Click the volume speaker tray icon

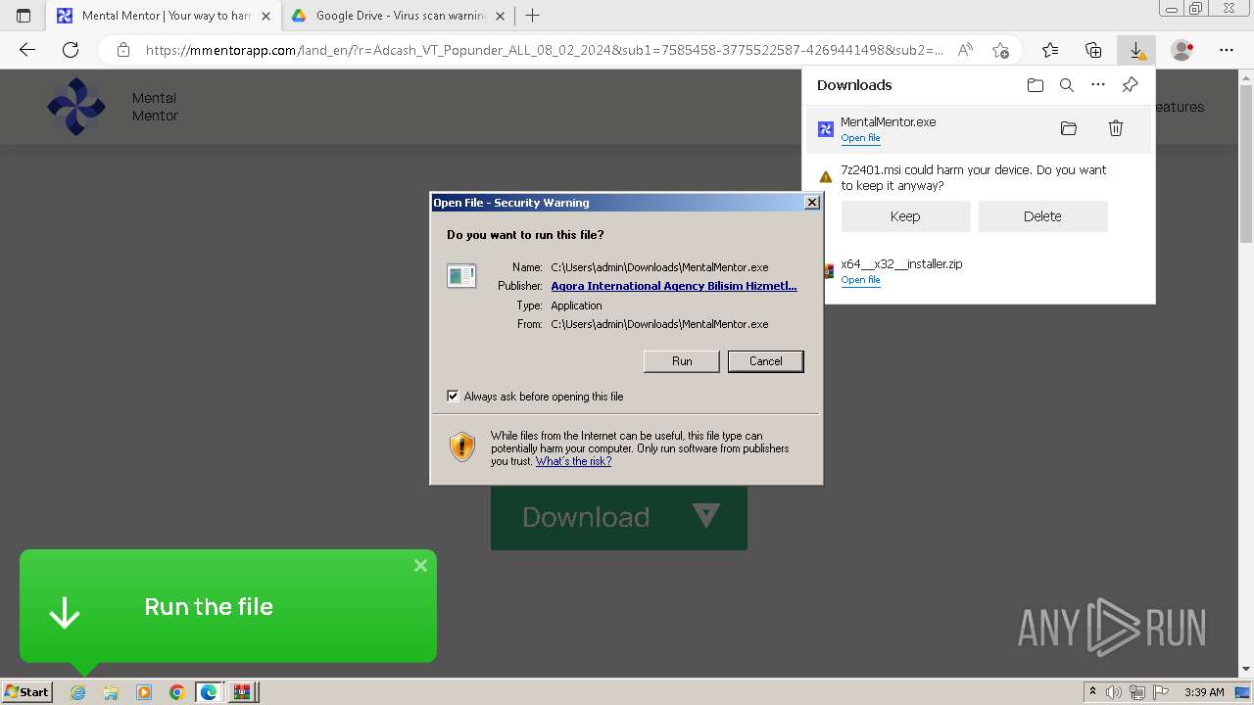click(1114, 692)
